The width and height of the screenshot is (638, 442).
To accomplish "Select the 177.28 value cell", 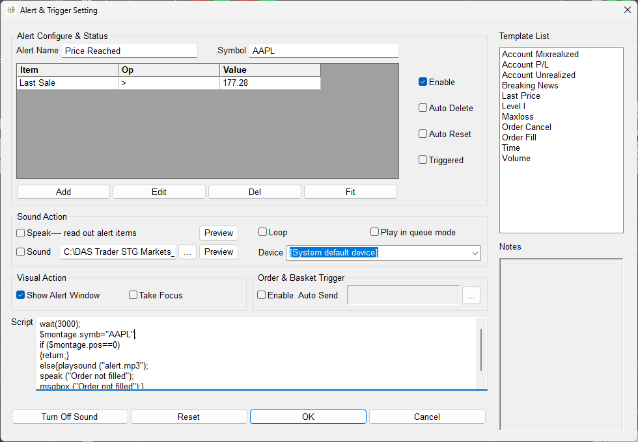I will 270,83.
